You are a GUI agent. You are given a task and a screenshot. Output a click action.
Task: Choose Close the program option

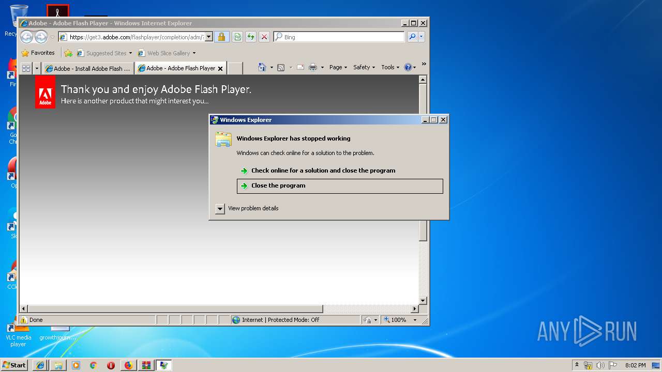click(x=340, y=186)
